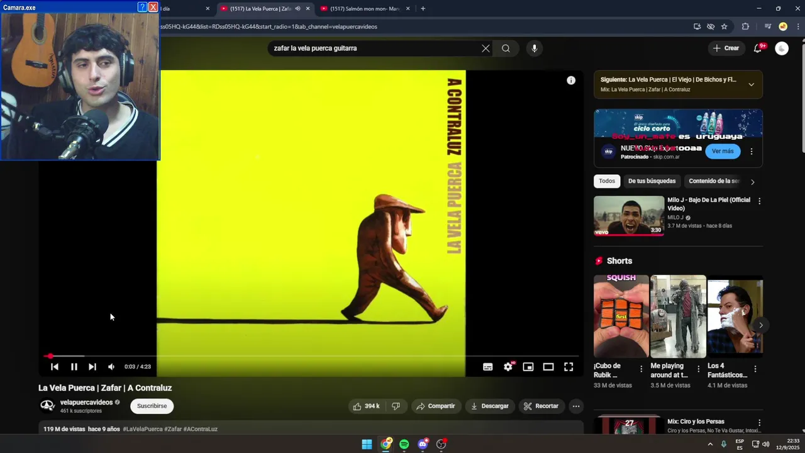The image size is (805, 453).
Task: Select the 'Contenido de la ser' chip
Action: tap(714, 181)
